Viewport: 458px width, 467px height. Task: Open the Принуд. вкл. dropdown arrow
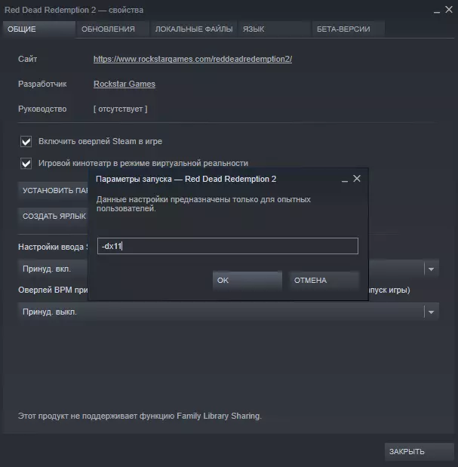click(x=431, y=269)
